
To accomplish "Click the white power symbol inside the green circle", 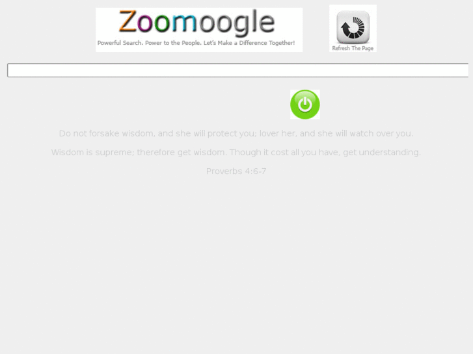I will click(x=305, y=104).
